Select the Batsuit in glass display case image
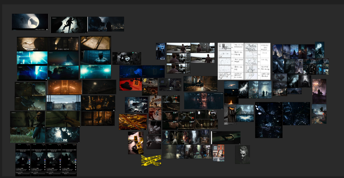 (x=161, y=51)
